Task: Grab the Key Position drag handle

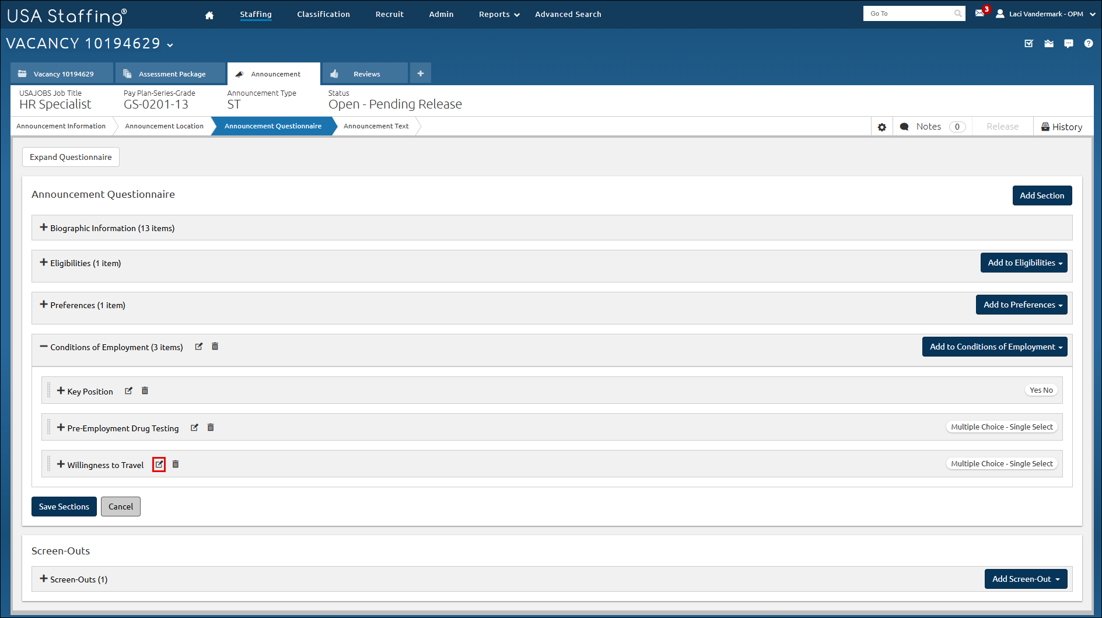Action: [49, 390]
